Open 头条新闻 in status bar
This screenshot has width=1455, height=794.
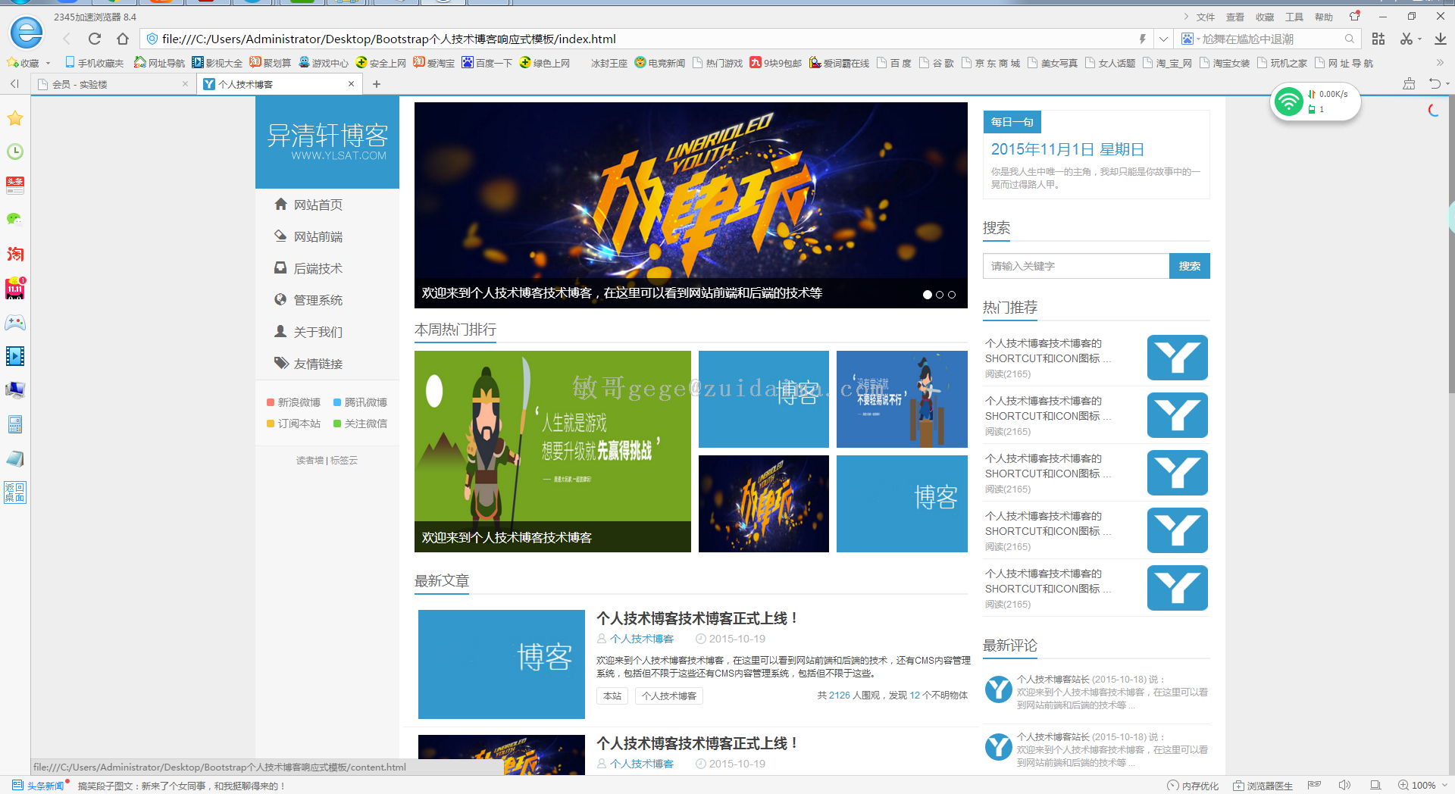tap(38, 786)
